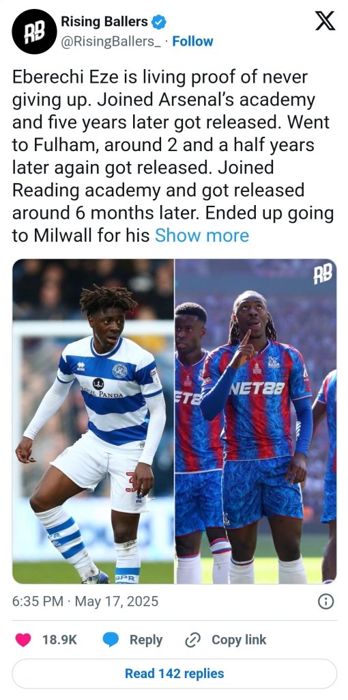Click the Reply text button
The image size is (348, 700).
pyautogui.click(x=146, y=640)
